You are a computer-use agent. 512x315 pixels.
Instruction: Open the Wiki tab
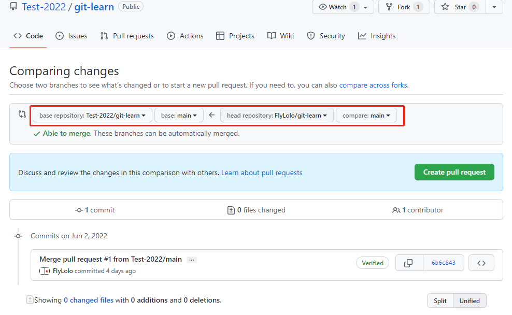280,36
